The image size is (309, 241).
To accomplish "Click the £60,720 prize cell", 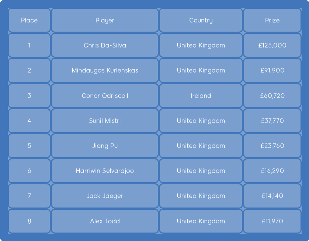I will click(x=272, y=96).
